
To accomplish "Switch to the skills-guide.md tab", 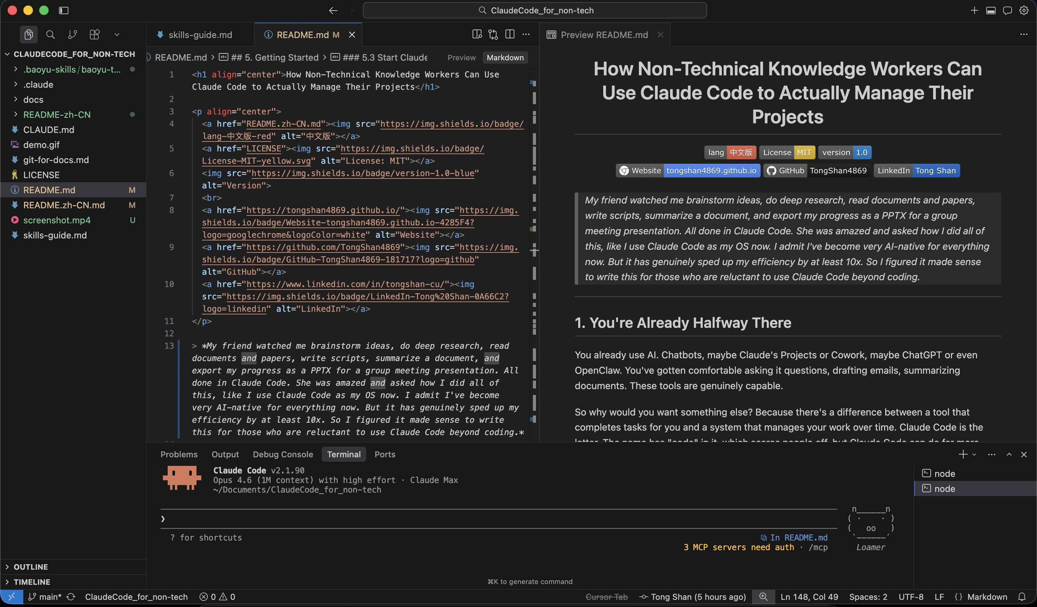I will [x=199, y=35].
